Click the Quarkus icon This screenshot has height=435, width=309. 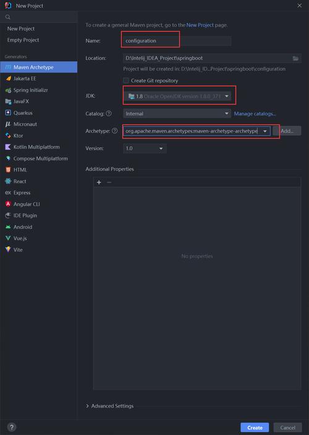tap(8, 113)
